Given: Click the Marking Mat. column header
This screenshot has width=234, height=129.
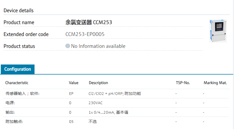Looking at the screenshot, I should click(x=215, y=83).
